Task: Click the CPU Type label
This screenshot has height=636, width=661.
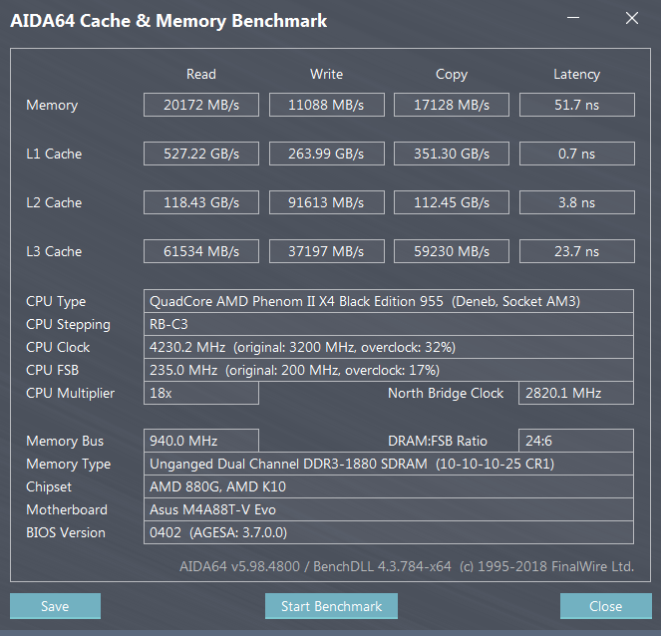Action: click(56, 302)
